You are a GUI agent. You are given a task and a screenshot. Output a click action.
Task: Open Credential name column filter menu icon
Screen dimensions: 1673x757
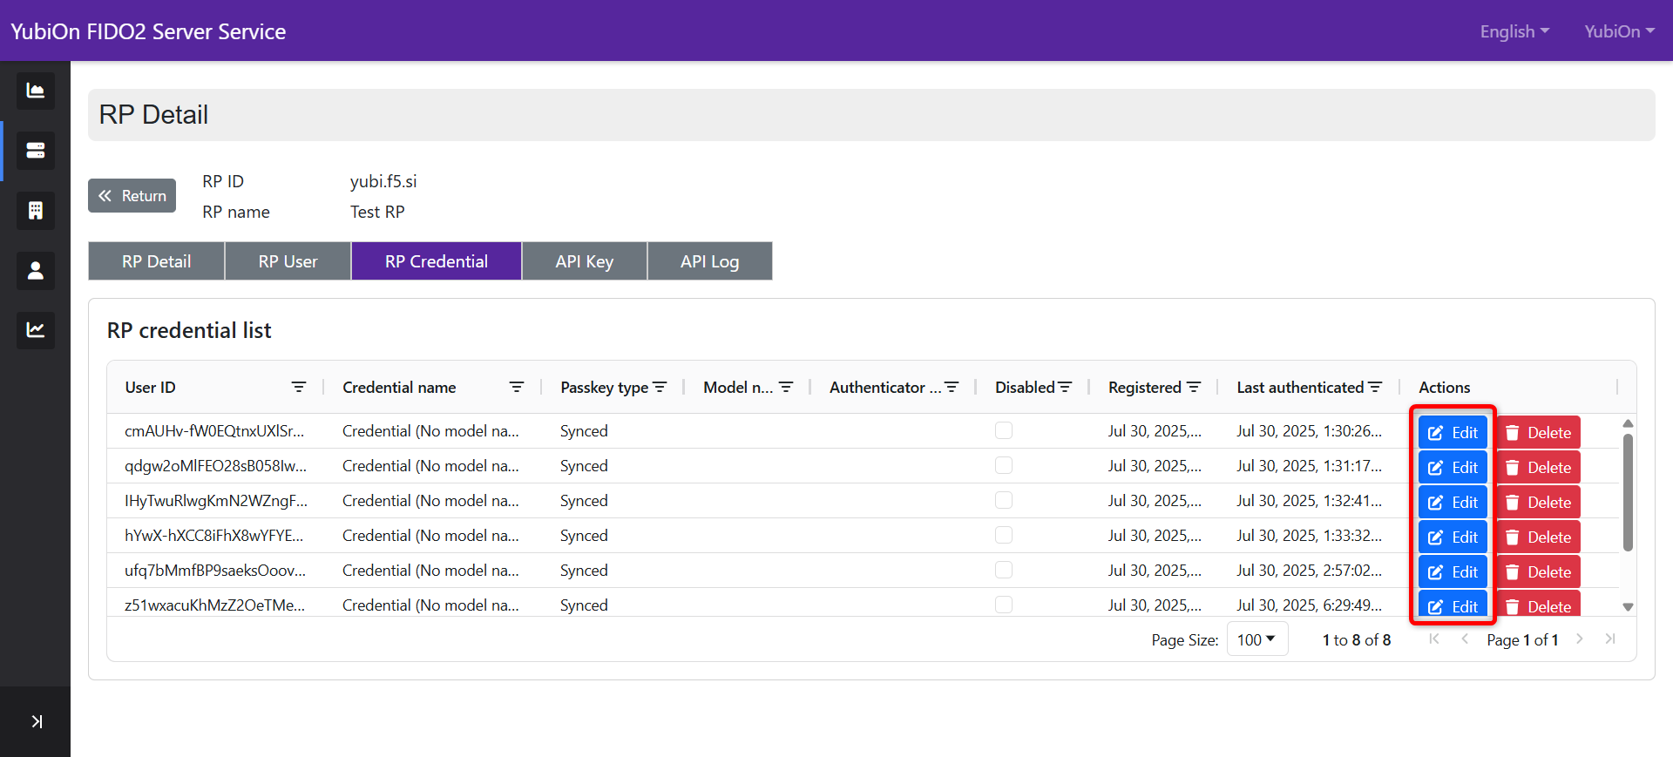pyautogui.click(x=517, y=387)
